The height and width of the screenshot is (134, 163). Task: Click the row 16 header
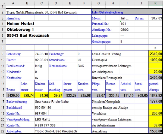click(x=2, y=95)
